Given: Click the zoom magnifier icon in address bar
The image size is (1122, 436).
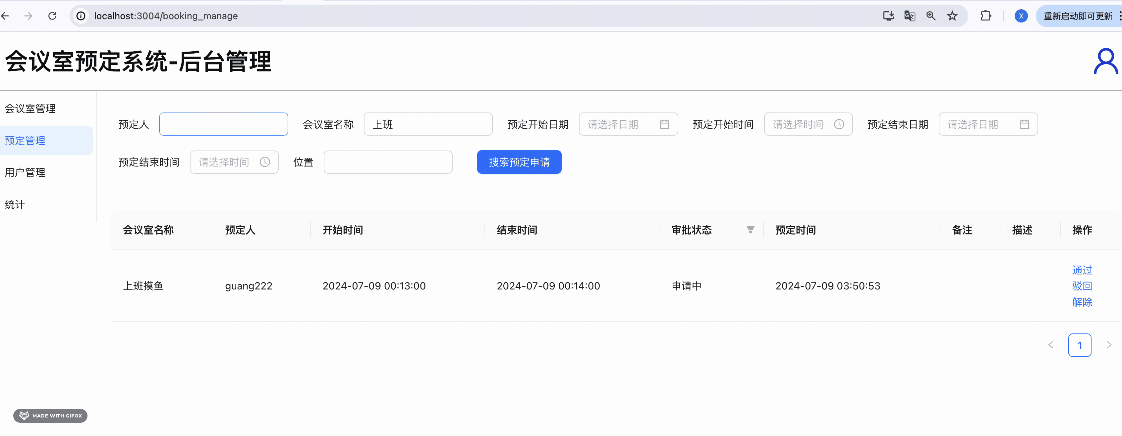Looking at the screenshot, I should 931,16.
